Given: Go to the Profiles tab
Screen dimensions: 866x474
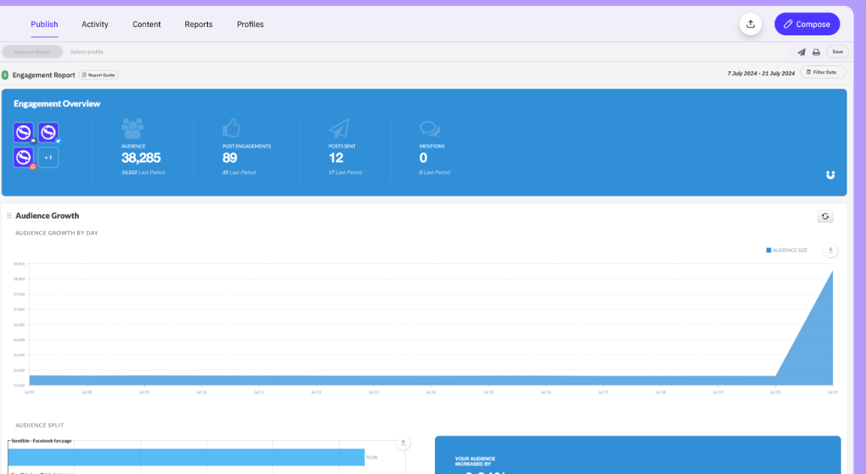Looking at the screenshot, I should (250, 24).
